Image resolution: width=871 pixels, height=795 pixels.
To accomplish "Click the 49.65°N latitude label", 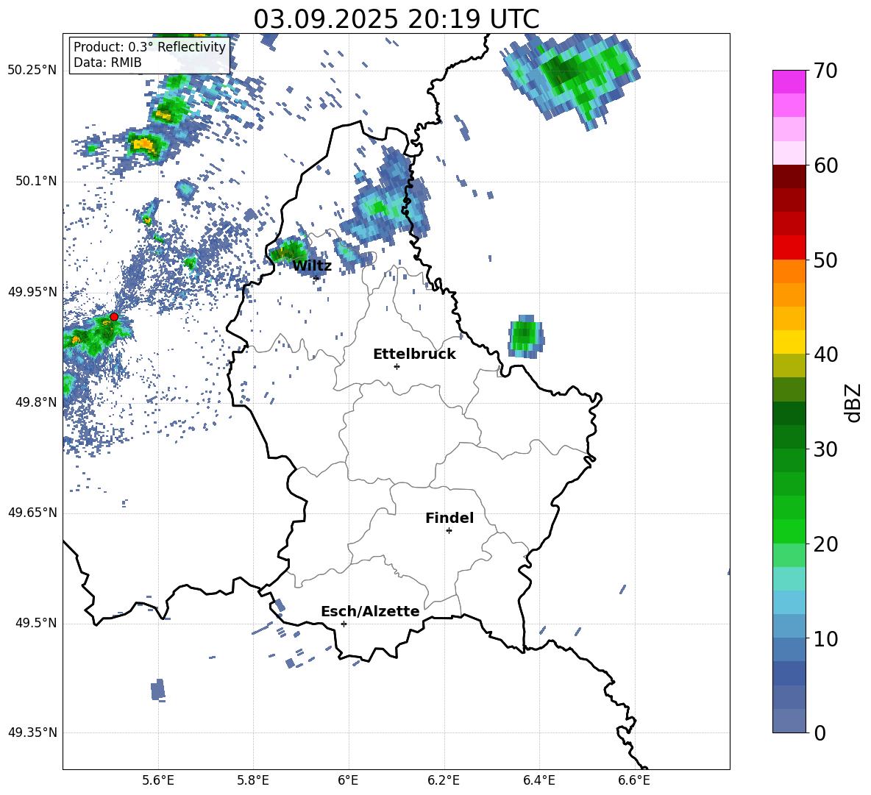I will (x=32, y=513).
